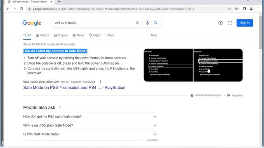This screenshot has height=148, width=264.
Task: Open the three-dot menu beside playstation.com URL
Action: point(100,81)
